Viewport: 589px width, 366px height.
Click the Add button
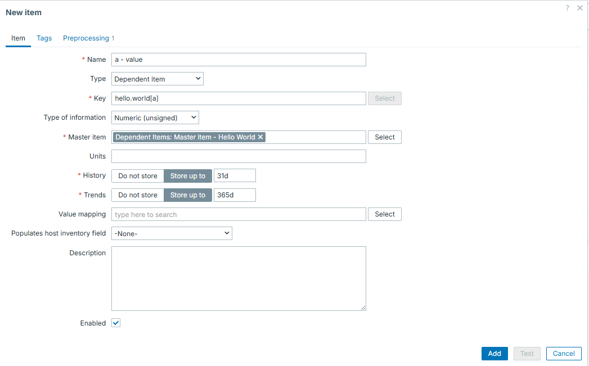coord(494,354)
